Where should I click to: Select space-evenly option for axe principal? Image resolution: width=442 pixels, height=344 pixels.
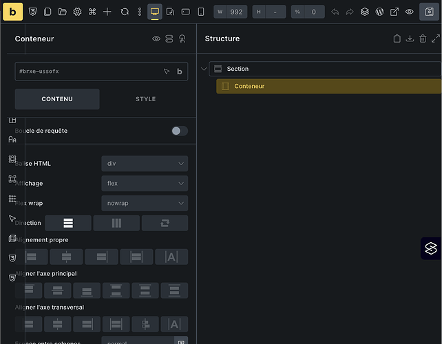pos(174,290)
